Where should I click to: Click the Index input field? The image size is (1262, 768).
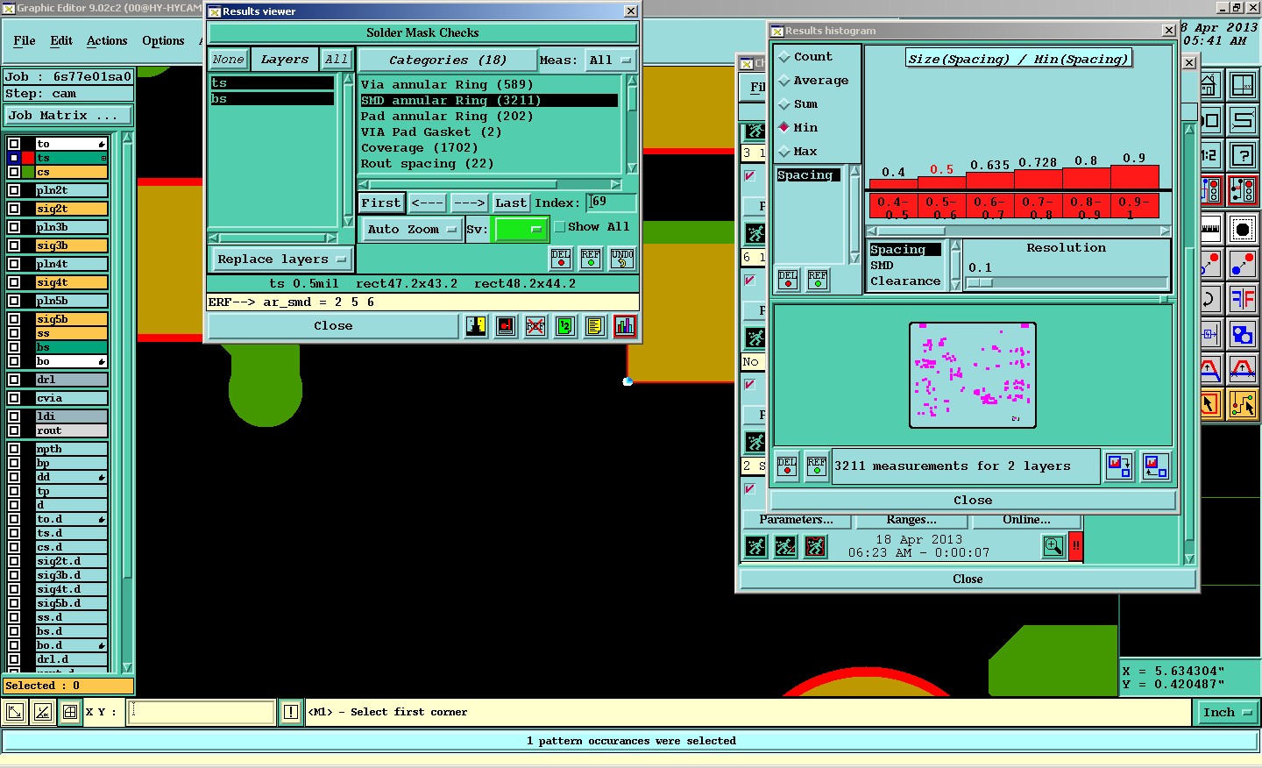[x=611, y=203]
